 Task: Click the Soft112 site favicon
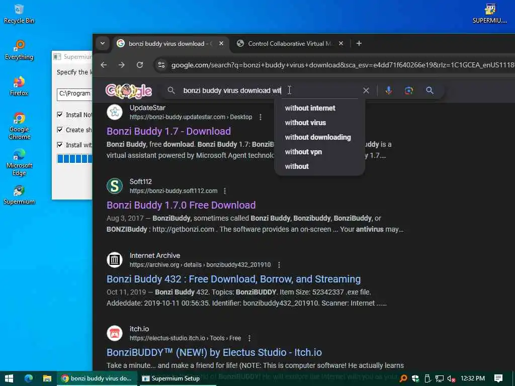point(115,186)
